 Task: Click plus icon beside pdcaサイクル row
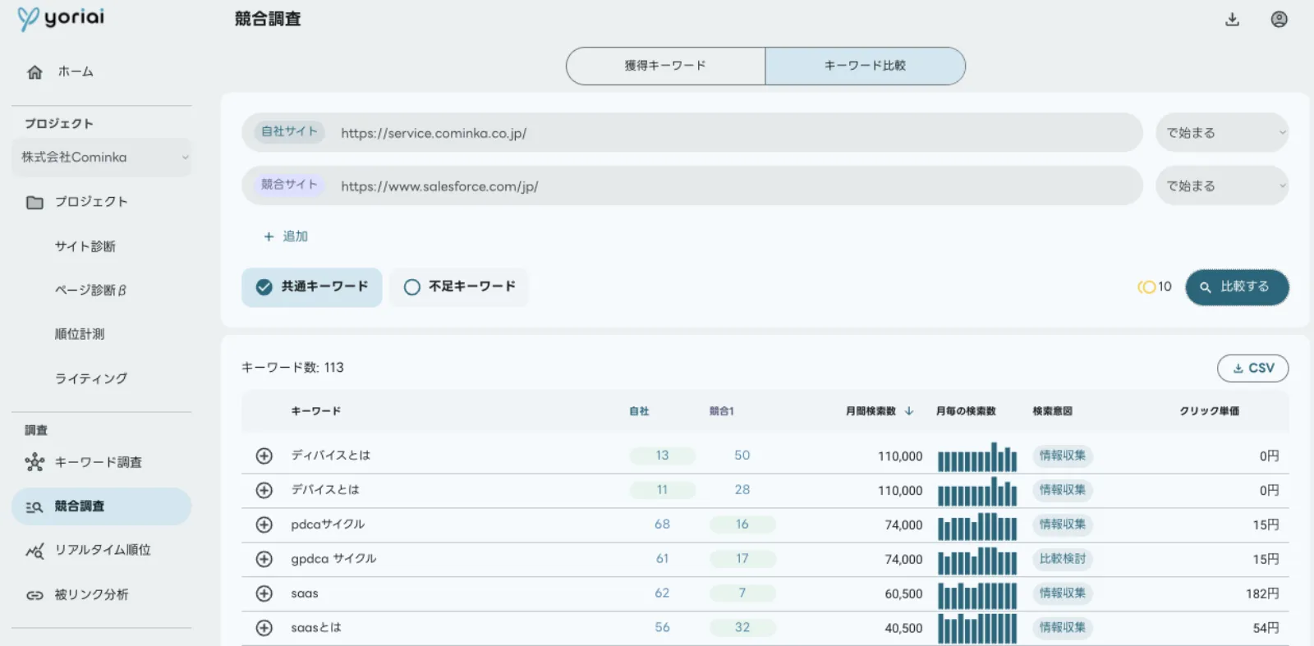[x=264, y=525]
